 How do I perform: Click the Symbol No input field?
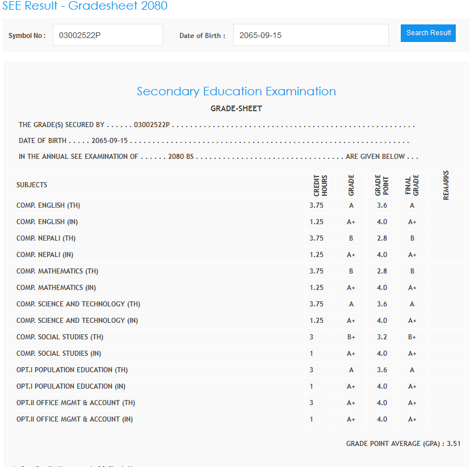coord(107,35)
